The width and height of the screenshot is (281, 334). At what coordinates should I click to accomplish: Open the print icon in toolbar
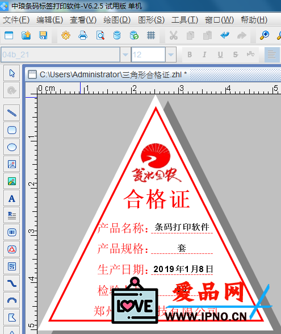pyautogui.click(x=83, y=35)
